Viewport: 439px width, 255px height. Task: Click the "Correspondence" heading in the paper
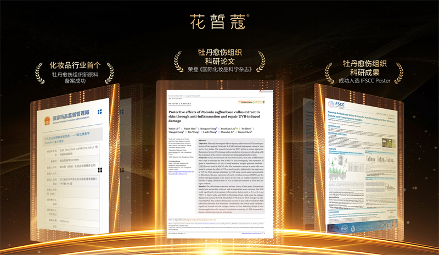174,161
